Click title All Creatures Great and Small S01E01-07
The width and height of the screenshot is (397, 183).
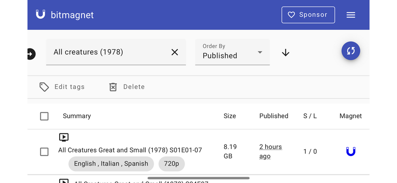pos(130,150)
